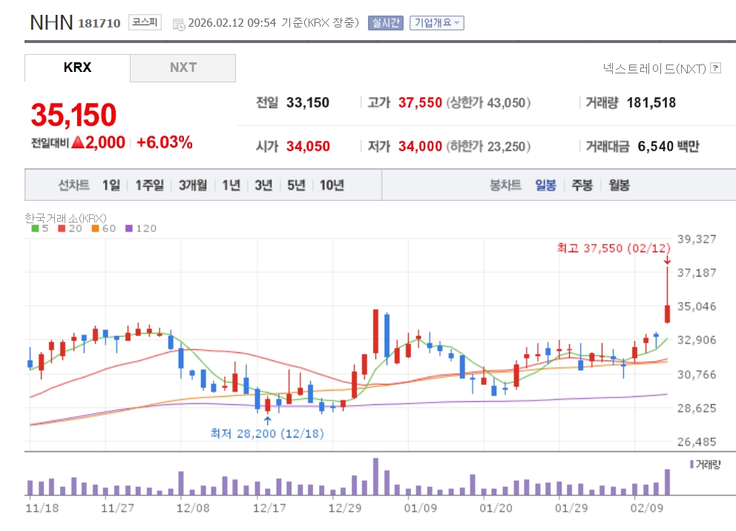This screenshot has width=736, height=531.
Task: Click the 최저 28,200 (12/18) chart label
Action: (x=267, y=433)
